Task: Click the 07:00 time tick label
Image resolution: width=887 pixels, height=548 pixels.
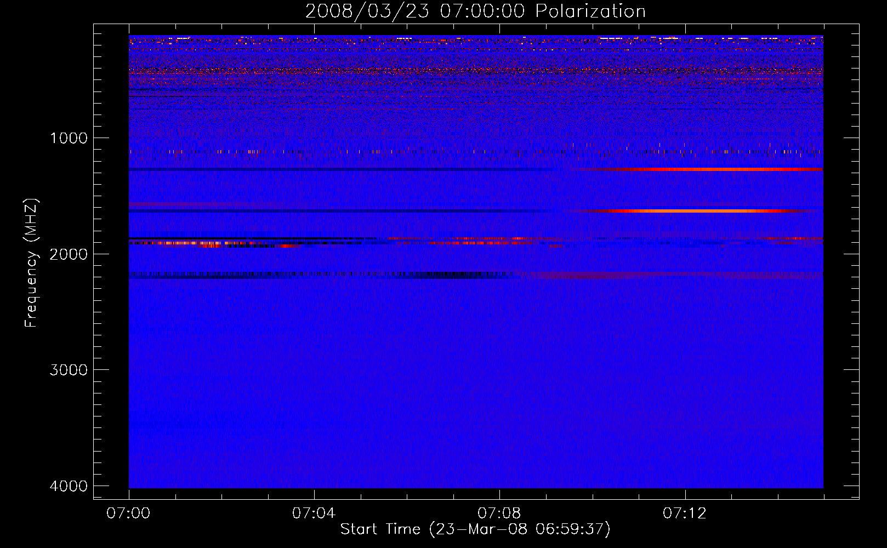Action: (128, 513)
